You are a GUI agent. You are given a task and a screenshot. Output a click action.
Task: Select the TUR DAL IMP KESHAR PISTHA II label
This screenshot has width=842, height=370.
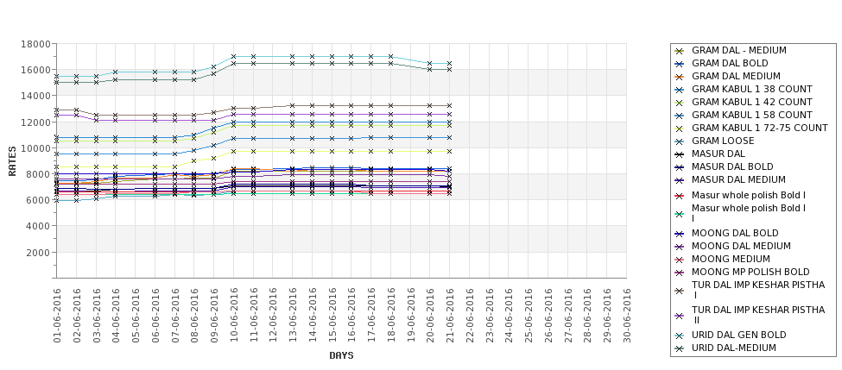click(x=758, y=315)
